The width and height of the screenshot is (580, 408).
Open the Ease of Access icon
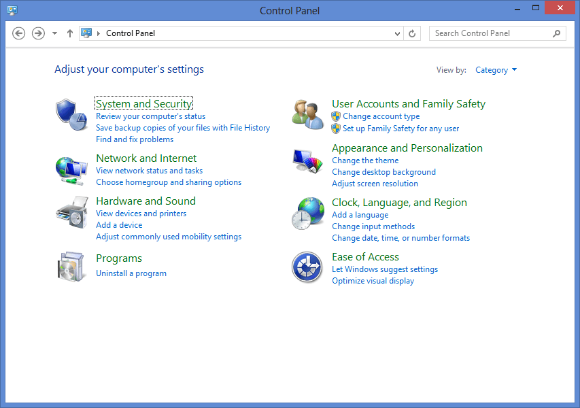[307, 267]
